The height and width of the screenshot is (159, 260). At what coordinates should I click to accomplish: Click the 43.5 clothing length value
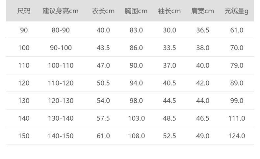(x=103, y=48)
